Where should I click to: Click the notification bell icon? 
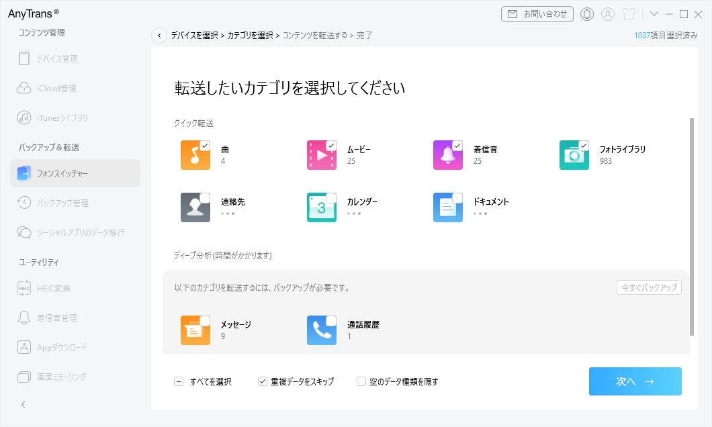pyautogui.click(x=587, y=14)
